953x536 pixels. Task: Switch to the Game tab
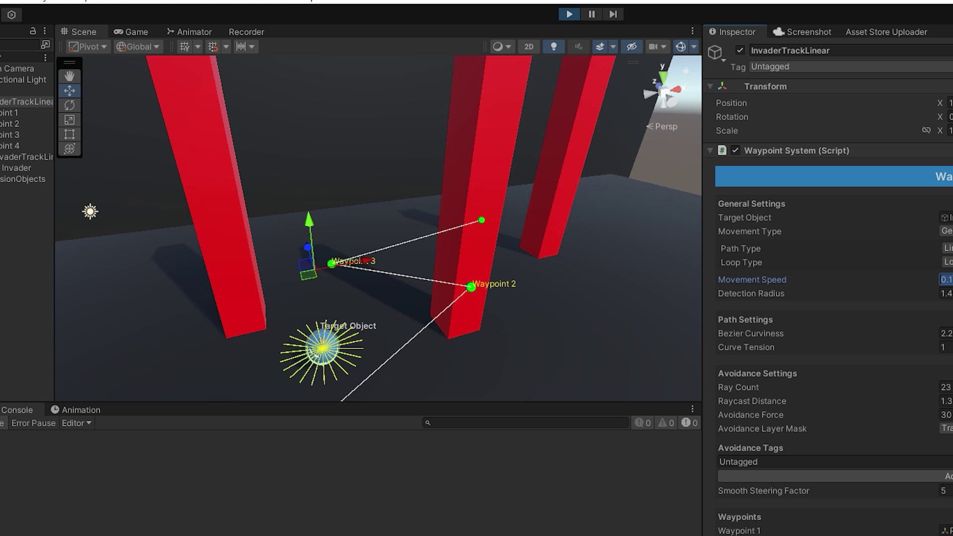click(131, 32)
